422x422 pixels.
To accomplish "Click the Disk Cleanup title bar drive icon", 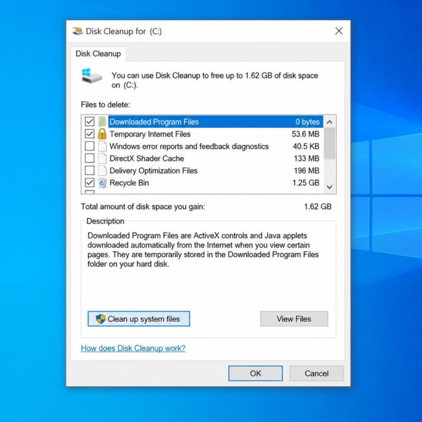I will click(x=78, y=31).
